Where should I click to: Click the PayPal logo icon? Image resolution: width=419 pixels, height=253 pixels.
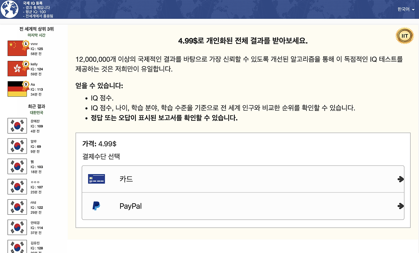tap(96, 206)
